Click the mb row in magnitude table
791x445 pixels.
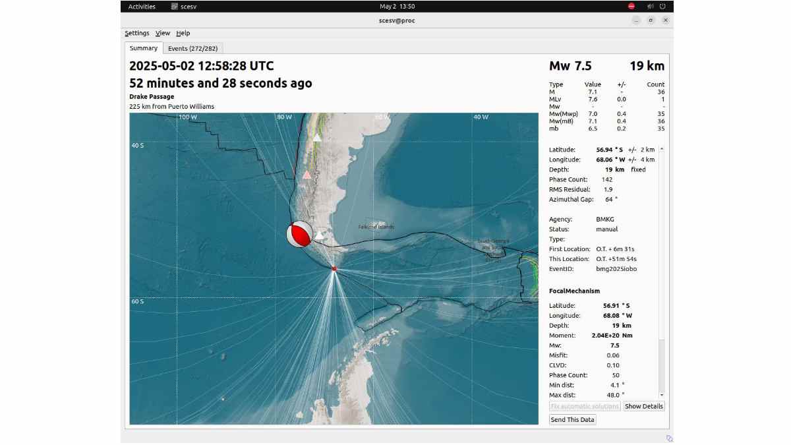(607, 128)
